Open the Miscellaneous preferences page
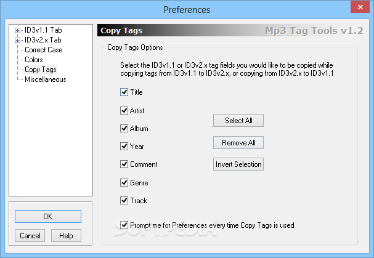374x258 pixels. 46,79
